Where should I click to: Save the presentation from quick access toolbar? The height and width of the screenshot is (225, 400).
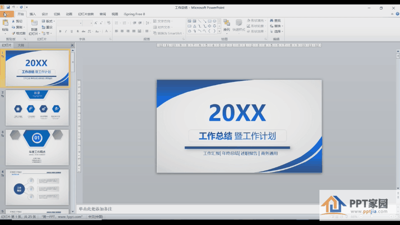point(8,7)
